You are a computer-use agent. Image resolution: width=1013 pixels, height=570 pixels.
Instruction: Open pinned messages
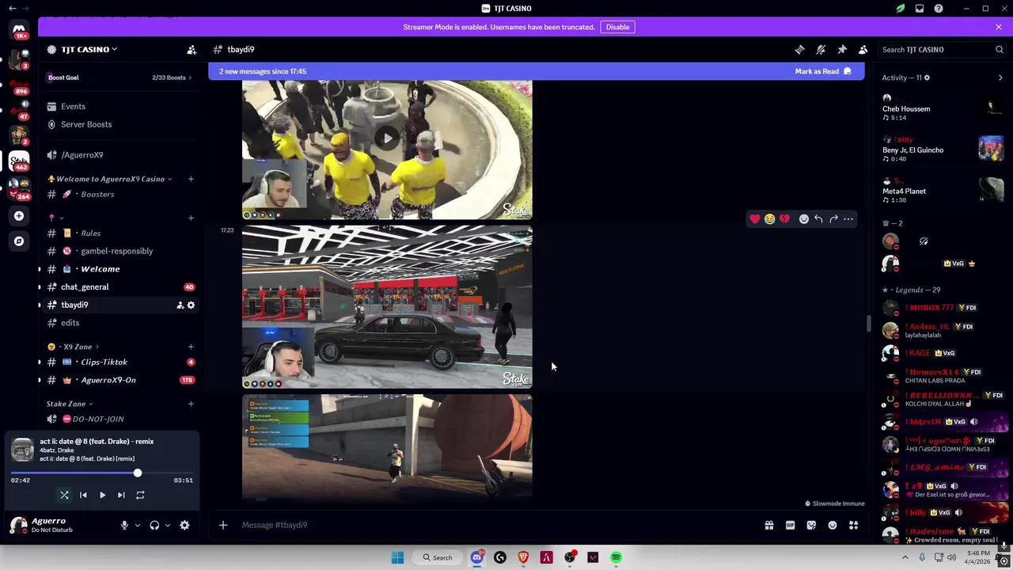[842, 49]
